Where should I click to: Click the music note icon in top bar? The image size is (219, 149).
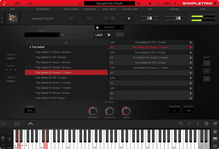(4, 3)
